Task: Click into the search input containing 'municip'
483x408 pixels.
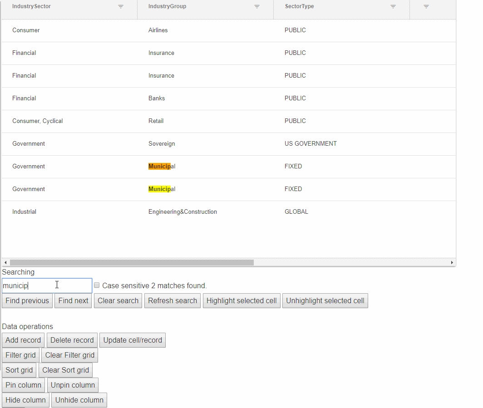Action: click(47, 285)
